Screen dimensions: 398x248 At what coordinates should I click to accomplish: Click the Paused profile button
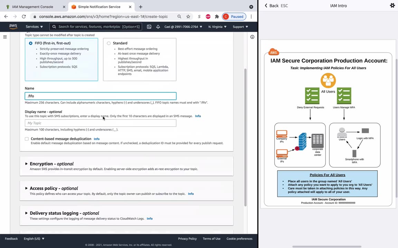[234, 17]
